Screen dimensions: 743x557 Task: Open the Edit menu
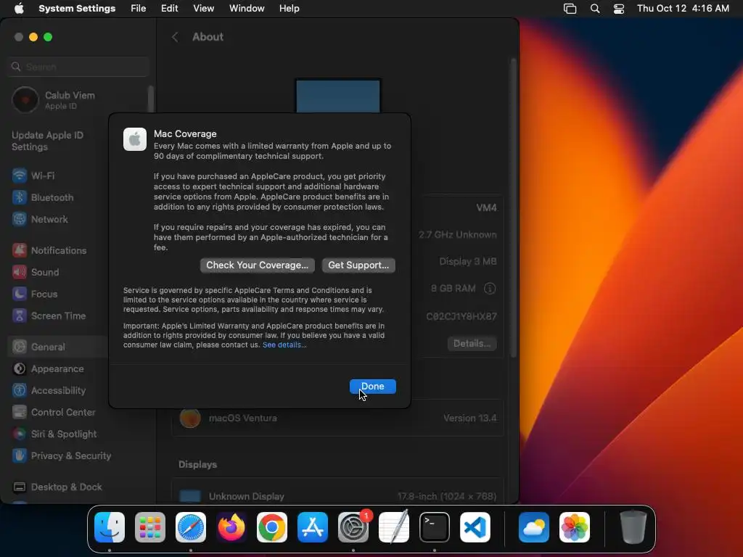(x=169, y=9)
